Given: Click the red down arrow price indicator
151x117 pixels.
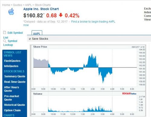Looking at the screenshot, I should click(61, 15).
